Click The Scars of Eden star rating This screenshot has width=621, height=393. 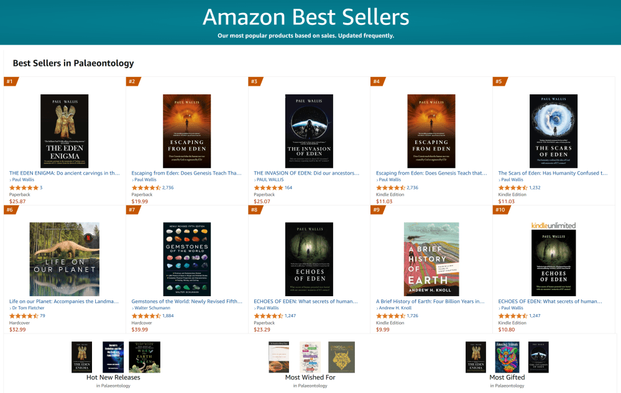tap(513, 187)
